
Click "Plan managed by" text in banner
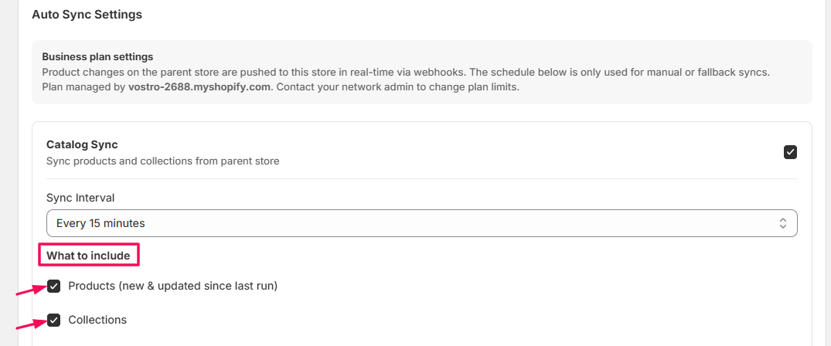83,87
